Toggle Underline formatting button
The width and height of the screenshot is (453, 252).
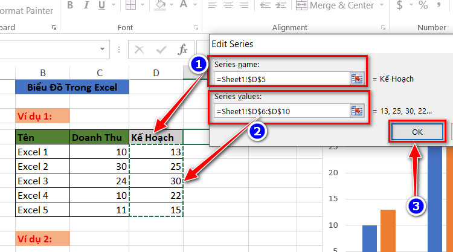point(101,5)
